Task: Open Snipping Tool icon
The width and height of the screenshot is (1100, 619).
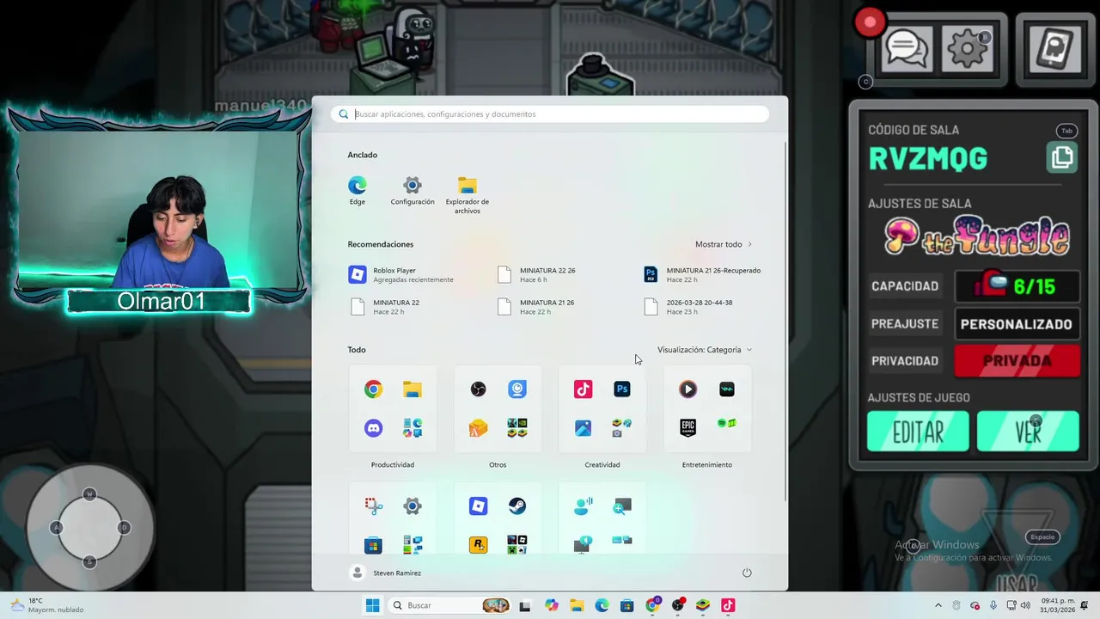Action: tap(373, 506)
